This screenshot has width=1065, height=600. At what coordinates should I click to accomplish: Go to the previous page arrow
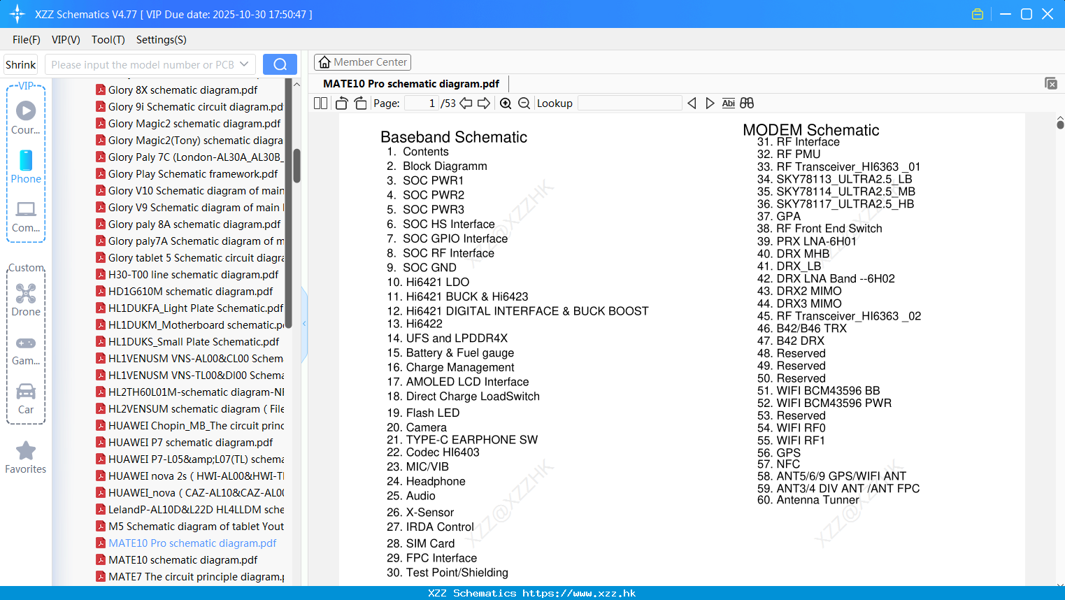(466, 103)
